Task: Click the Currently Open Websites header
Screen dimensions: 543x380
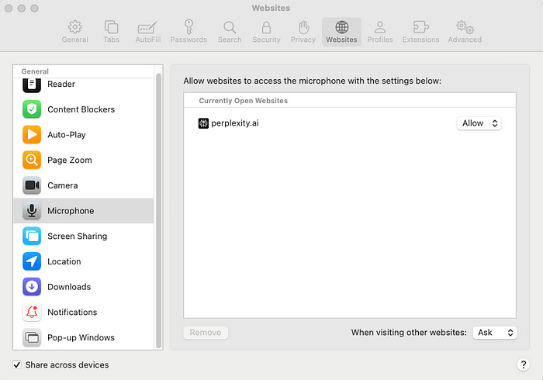Action: (x=243, y=101)
